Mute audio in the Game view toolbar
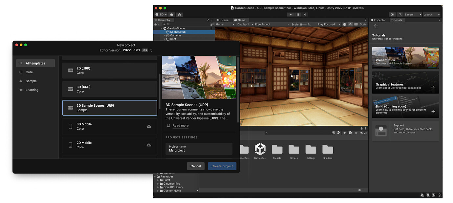This screenshot has width=453, height=203. coord(350,24)
